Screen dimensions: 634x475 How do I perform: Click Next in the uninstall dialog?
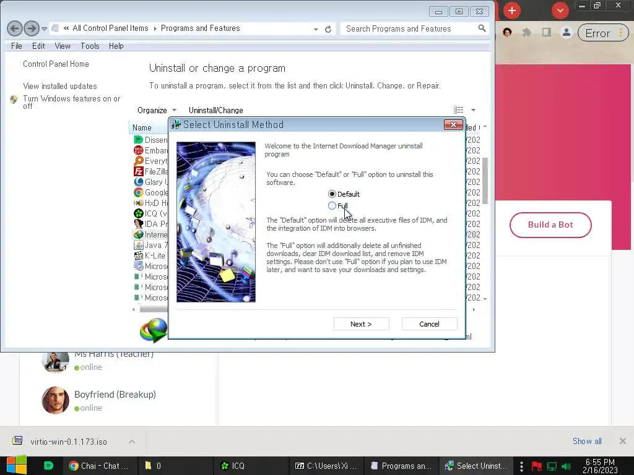(x=361, y=324)
